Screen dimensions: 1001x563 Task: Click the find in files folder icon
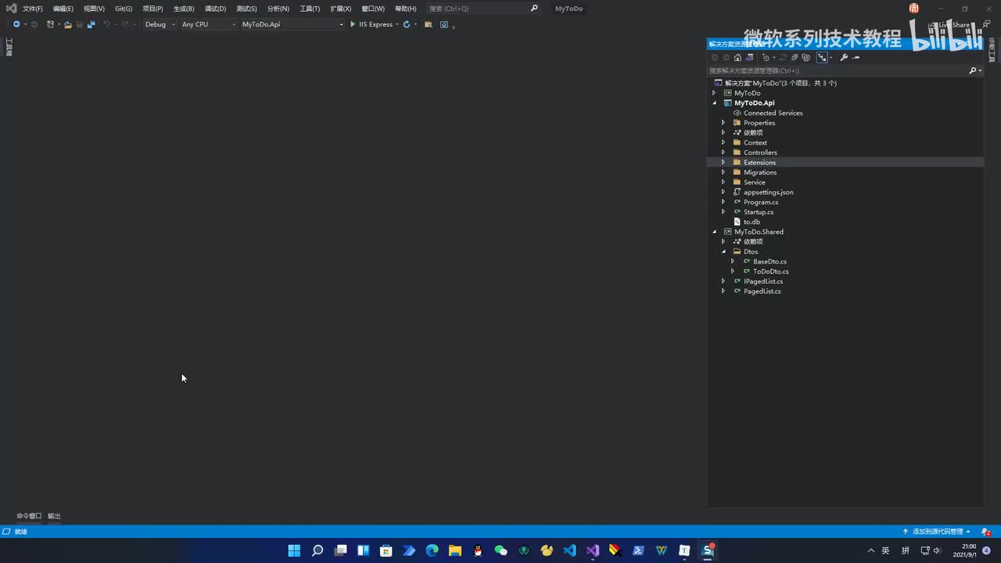tap(429, 24)
